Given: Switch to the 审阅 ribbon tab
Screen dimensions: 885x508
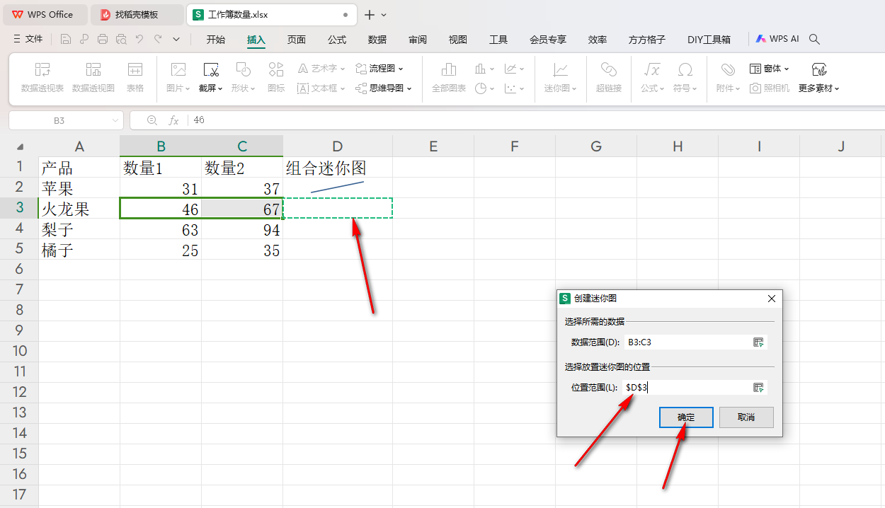Looking at the screenshot, I should 418,40.
